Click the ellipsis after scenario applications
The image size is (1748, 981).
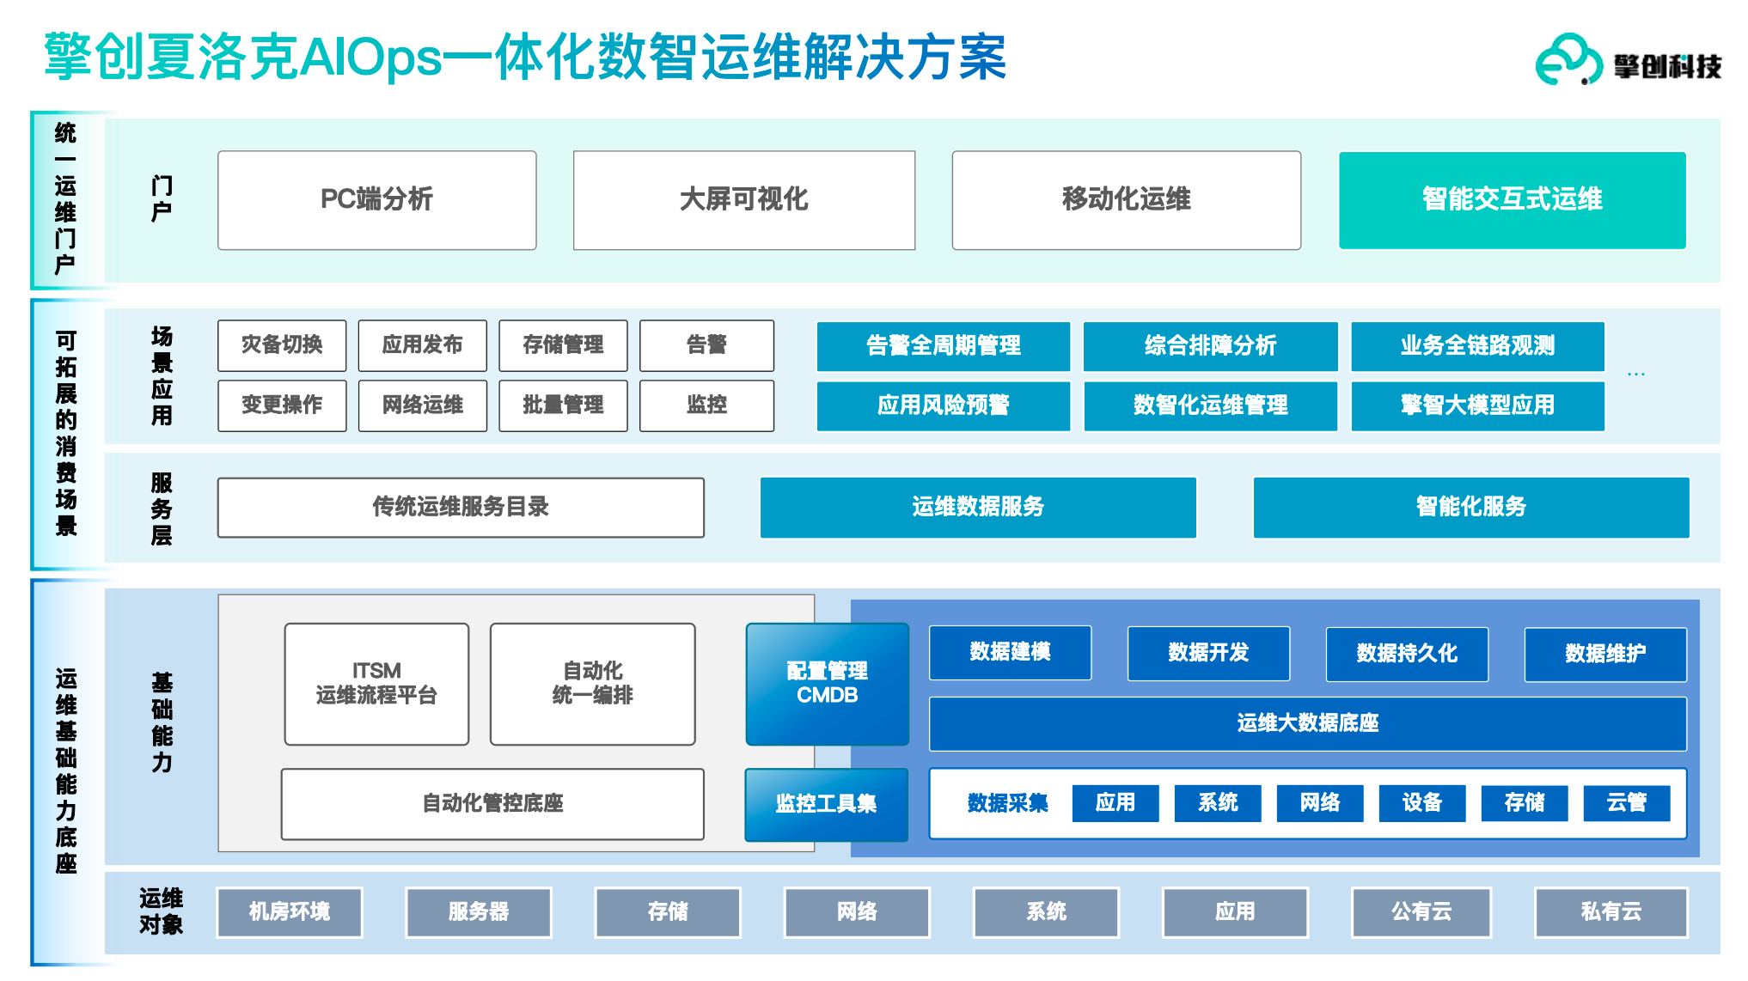(x=1635, y=375)
